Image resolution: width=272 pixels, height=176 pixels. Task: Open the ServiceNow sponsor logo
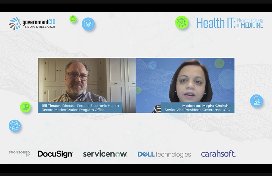(x=105, y=154)
